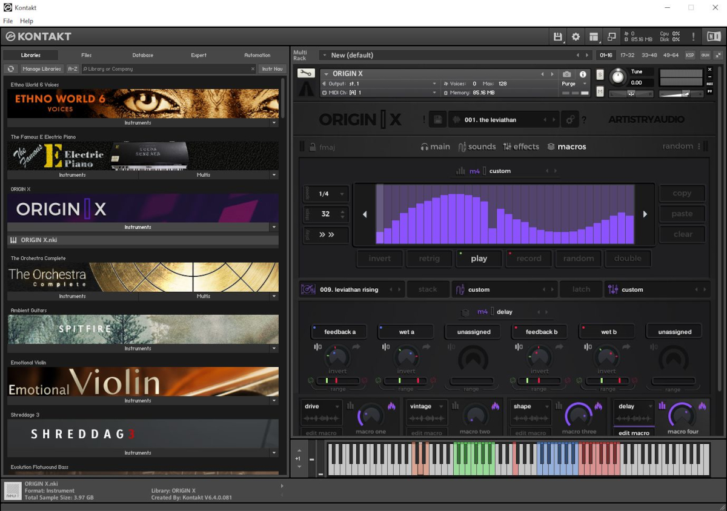Click the gears icon beside preset name
The height and width of the screenshot is (511, 727).
click(x=569, y=120)
